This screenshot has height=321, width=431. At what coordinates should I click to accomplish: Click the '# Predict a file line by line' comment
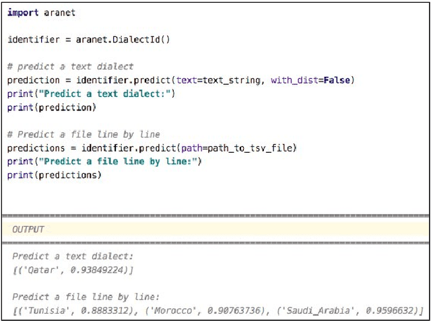(84, 134)
